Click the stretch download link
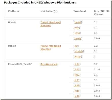The image size is (112, 100). coord(78,51)
